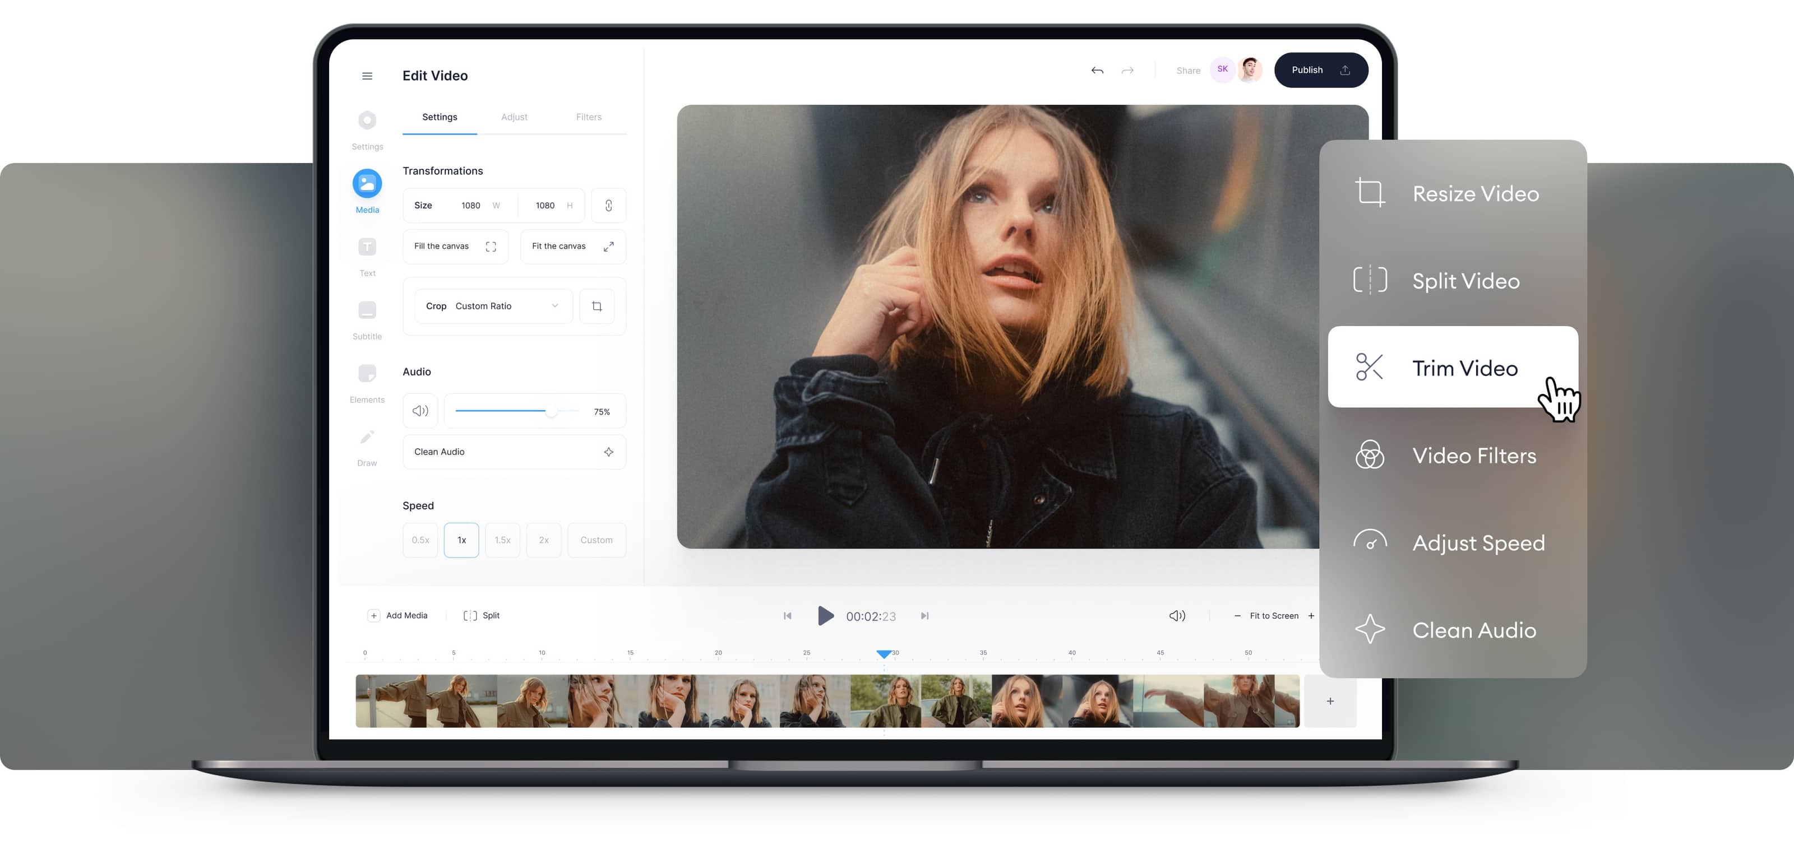Open the crop tool icon beside Custom Ratio
Image resolution: width=1794 pixels, height=850 pixels.
tap(597, 305)
